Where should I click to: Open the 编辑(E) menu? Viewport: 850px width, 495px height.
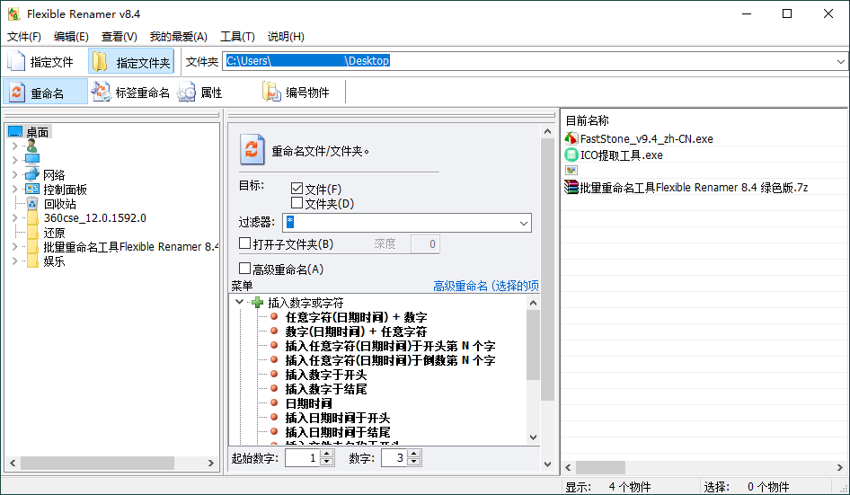coord(71,37)
